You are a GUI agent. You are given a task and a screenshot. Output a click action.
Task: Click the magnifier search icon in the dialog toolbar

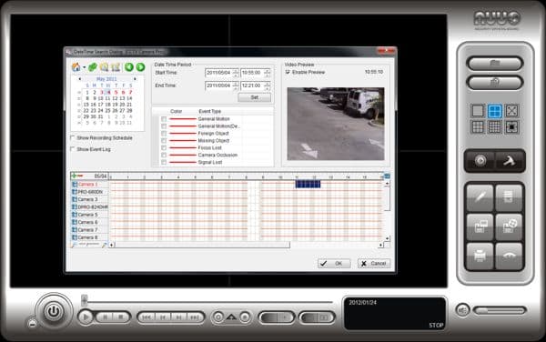(x=104, y=66)
